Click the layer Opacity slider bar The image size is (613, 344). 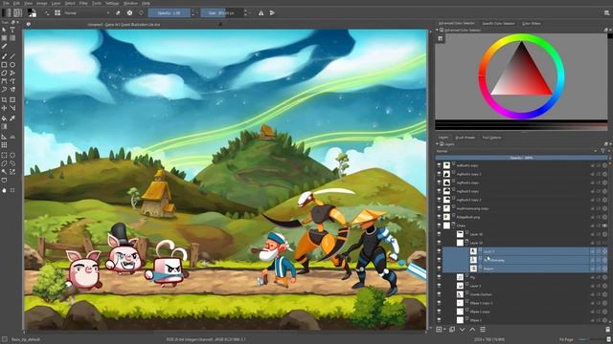click(521, 158)
